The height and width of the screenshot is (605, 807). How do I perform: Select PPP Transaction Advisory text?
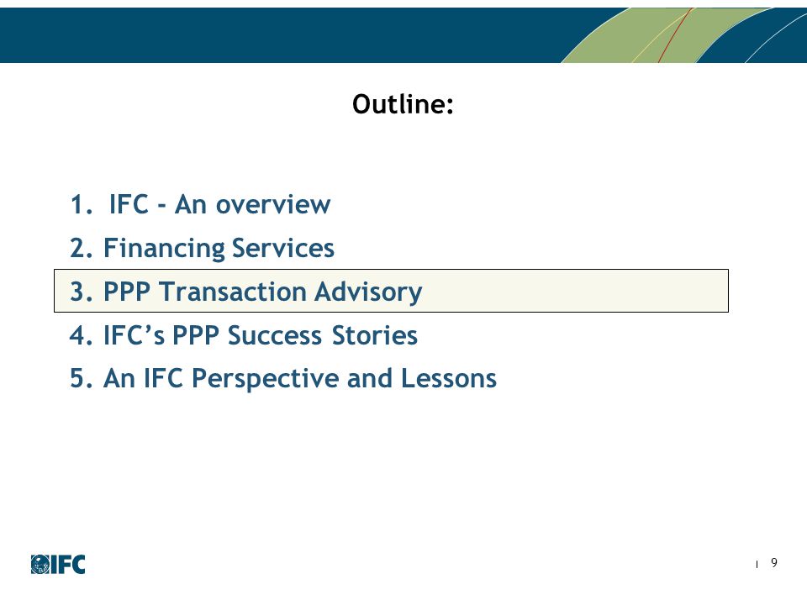coord(263,292)
